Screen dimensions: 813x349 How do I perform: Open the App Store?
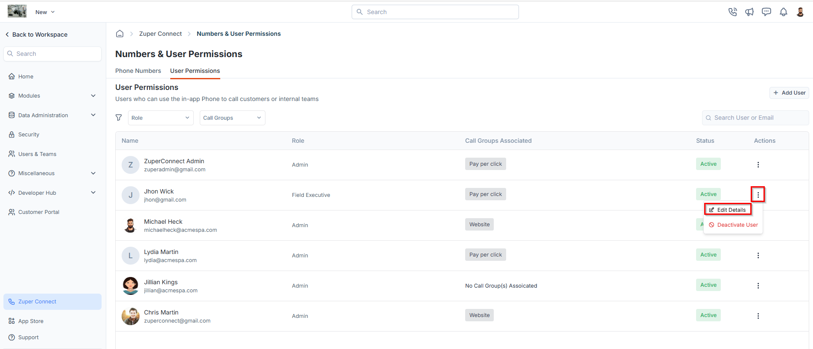coord(26,321)
